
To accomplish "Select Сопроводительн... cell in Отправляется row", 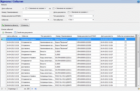I will click(47, 79).
